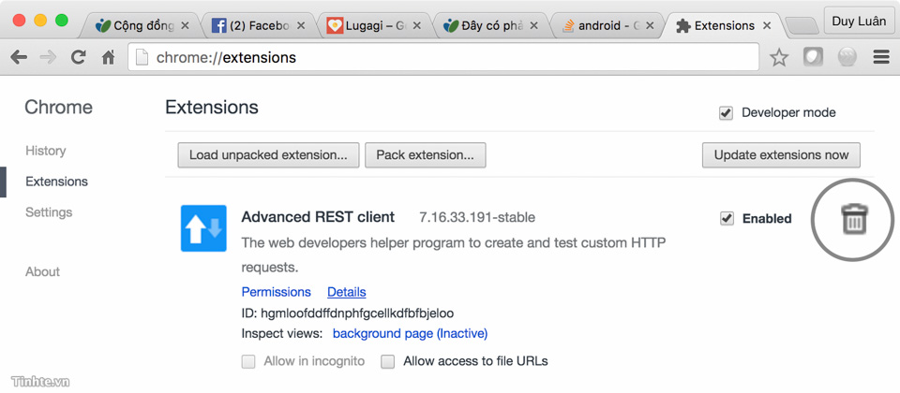Open the Details link
900x393 pixels.
347,292
